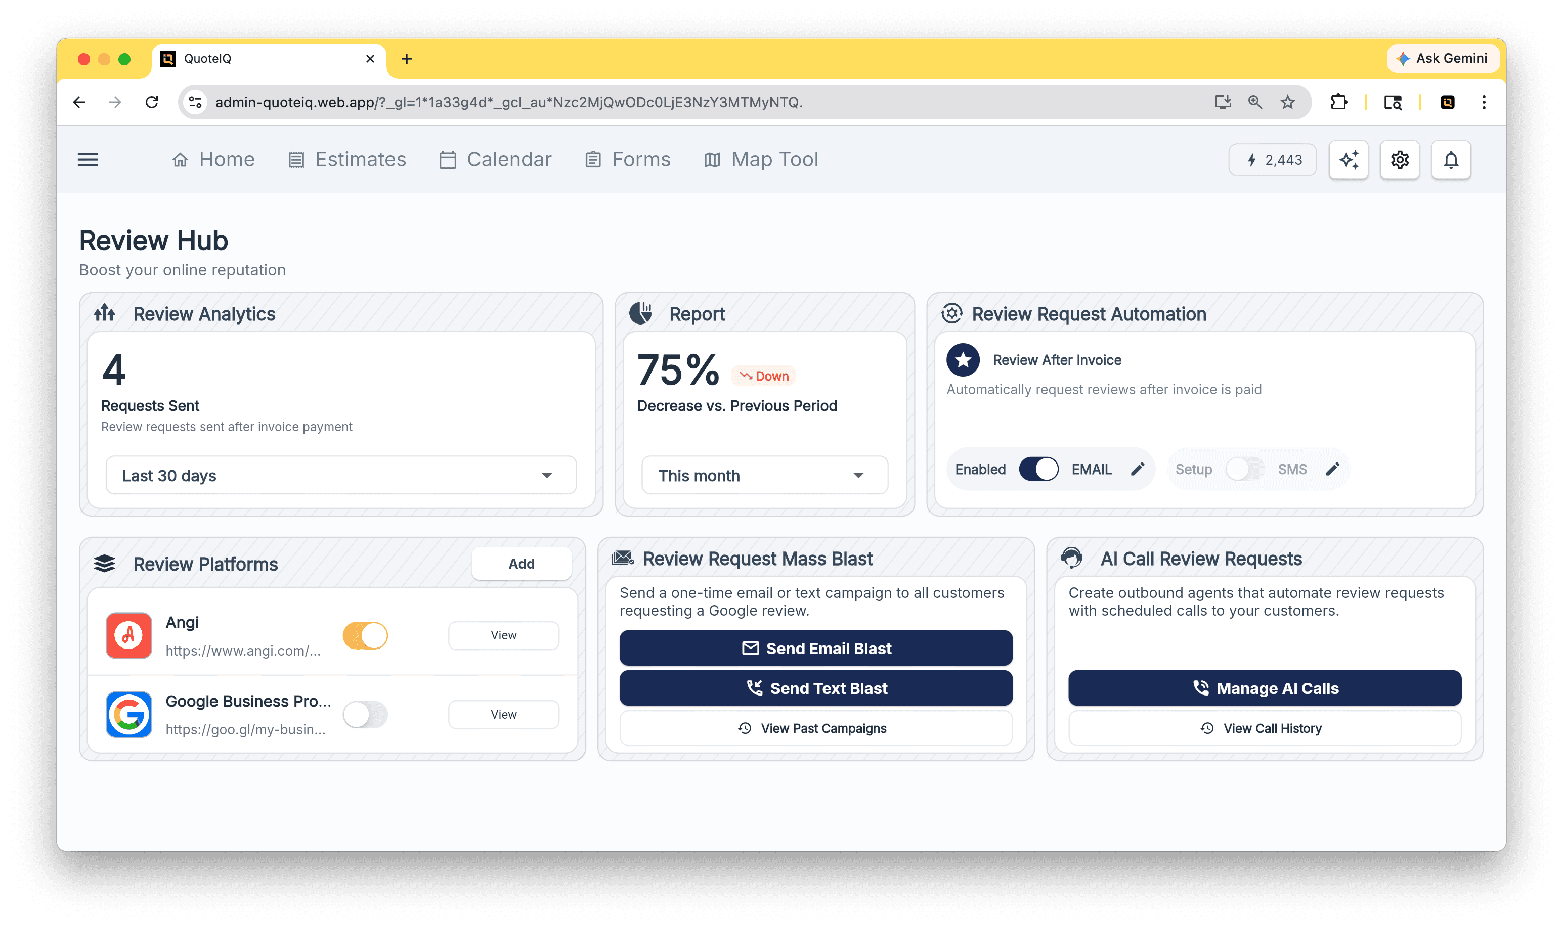Click the Google Business Profile logo
This screenshot has width=1563, height=926.
(128, 714)
